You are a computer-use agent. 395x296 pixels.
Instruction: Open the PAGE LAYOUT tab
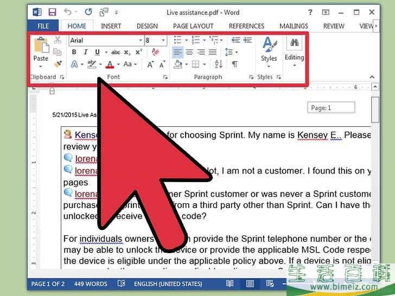tap(193, 26)
